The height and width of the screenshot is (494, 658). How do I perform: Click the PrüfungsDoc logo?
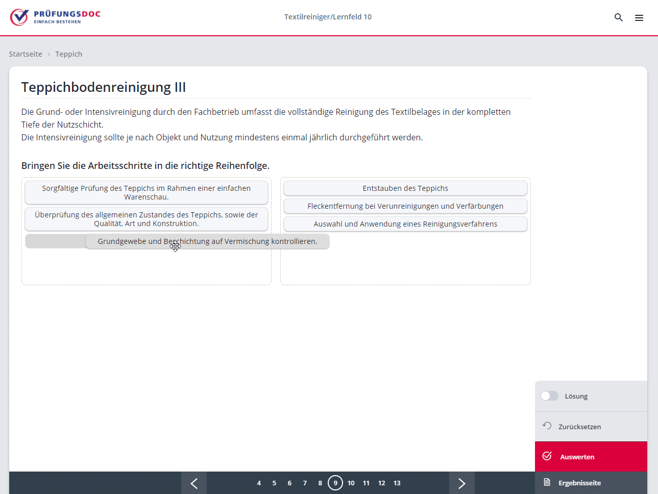55,17
